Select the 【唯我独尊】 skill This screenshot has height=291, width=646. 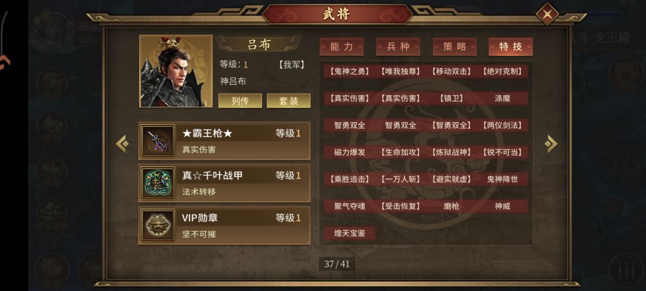(400, 71)
